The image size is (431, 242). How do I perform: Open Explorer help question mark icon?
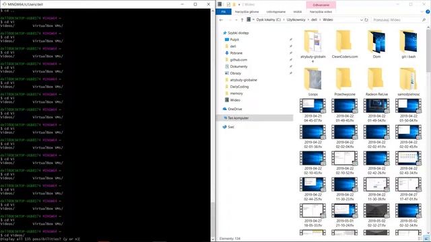coord(428,12)
